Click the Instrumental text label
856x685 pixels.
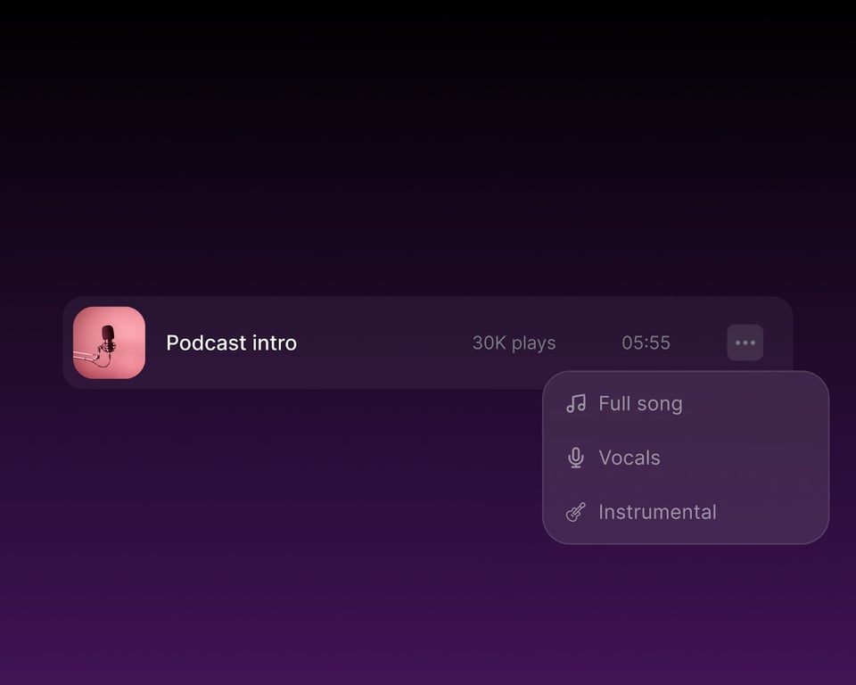click(657, 512)
